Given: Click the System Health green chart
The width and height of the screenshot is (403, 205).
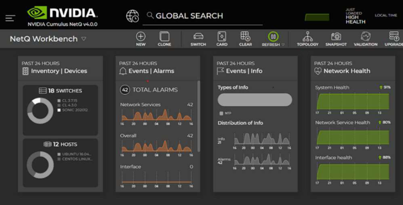Looking at the screenshot, I should tap(353, 101).
